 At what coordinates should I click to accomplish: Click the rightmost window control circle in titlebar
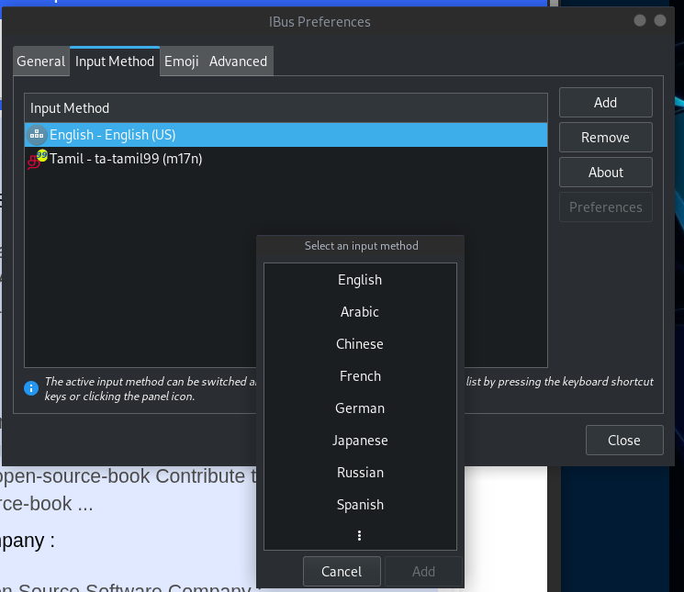660,20
